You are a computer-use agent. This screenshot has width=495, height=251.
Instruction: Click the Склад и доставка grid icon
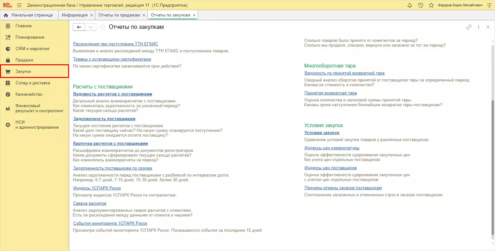(8, 83)
